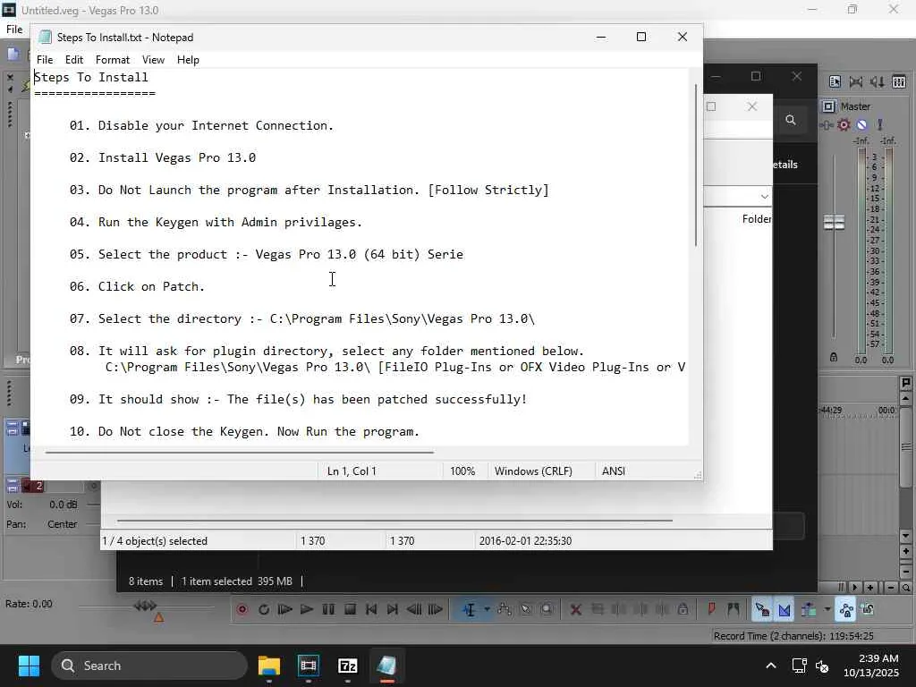Mute the Master bus
The image size is (916, 687).
coord(861,124)
